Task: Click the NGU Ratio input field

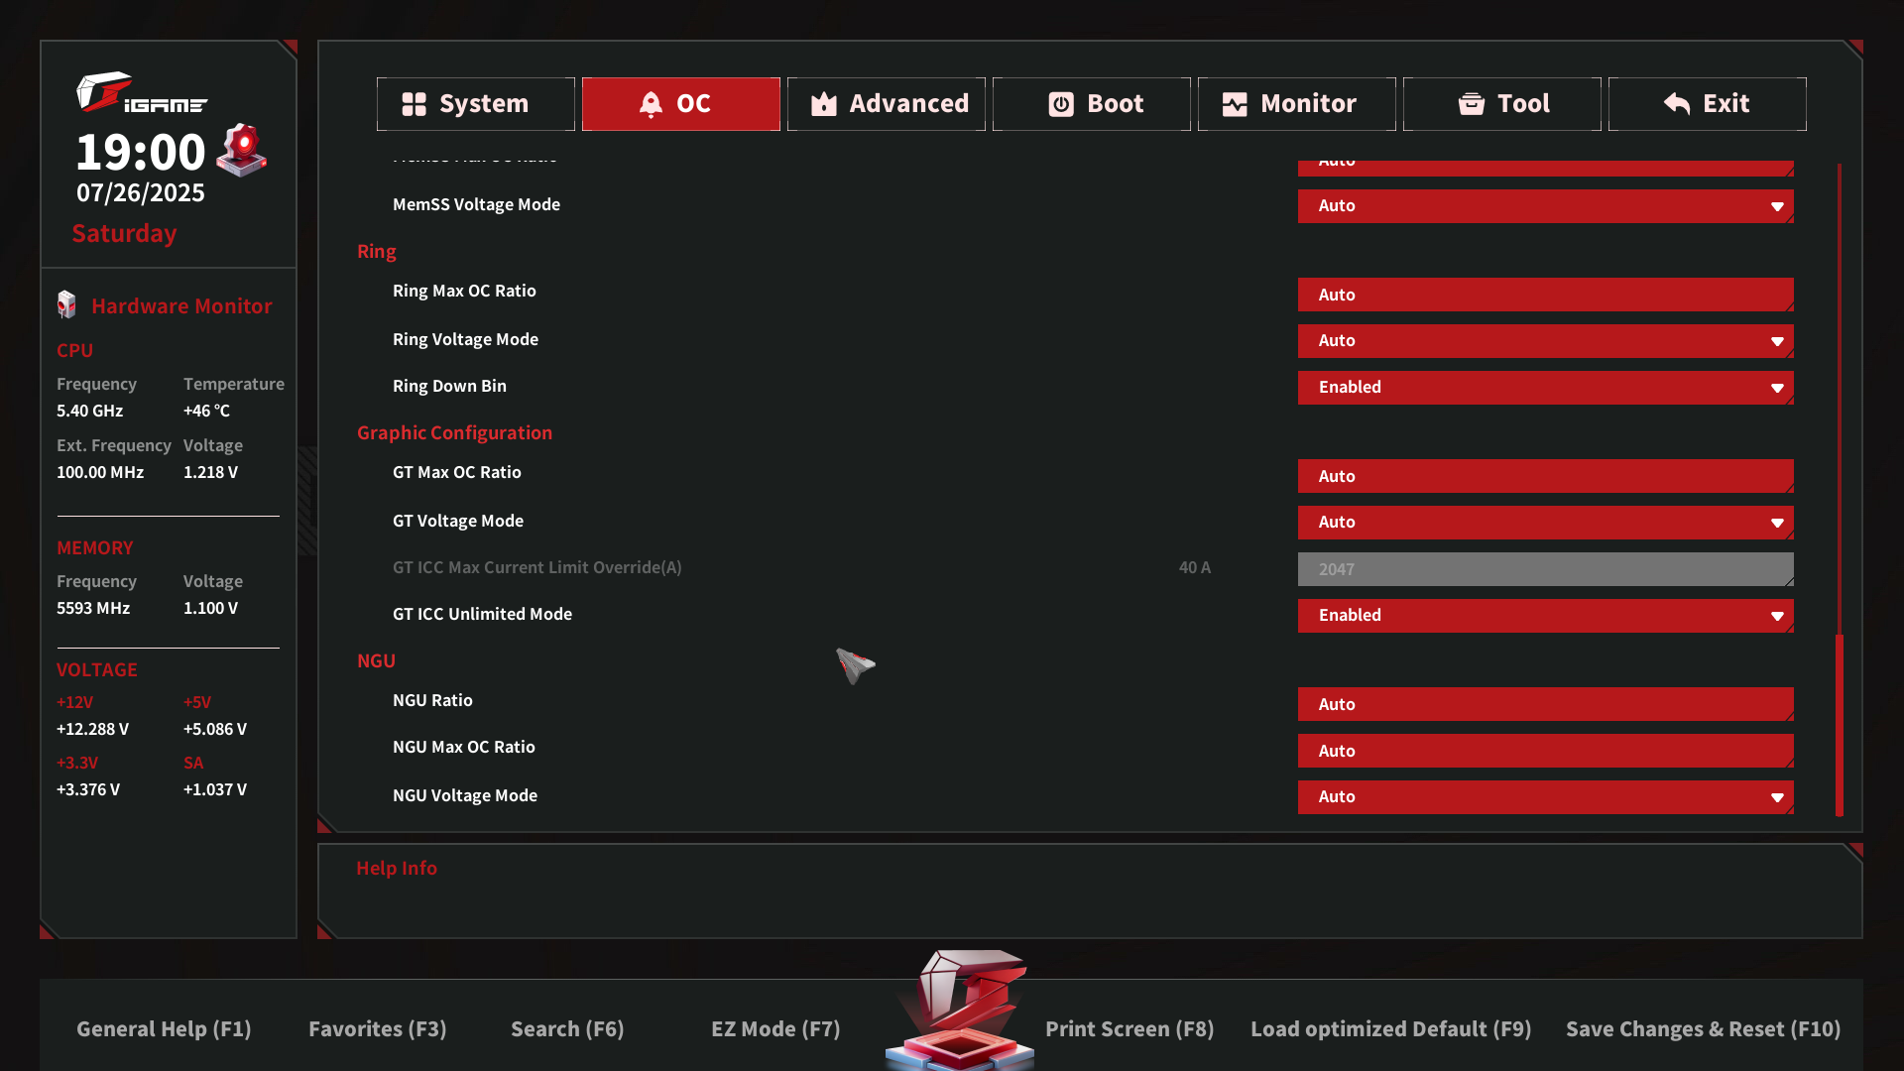Action: 1545,704
